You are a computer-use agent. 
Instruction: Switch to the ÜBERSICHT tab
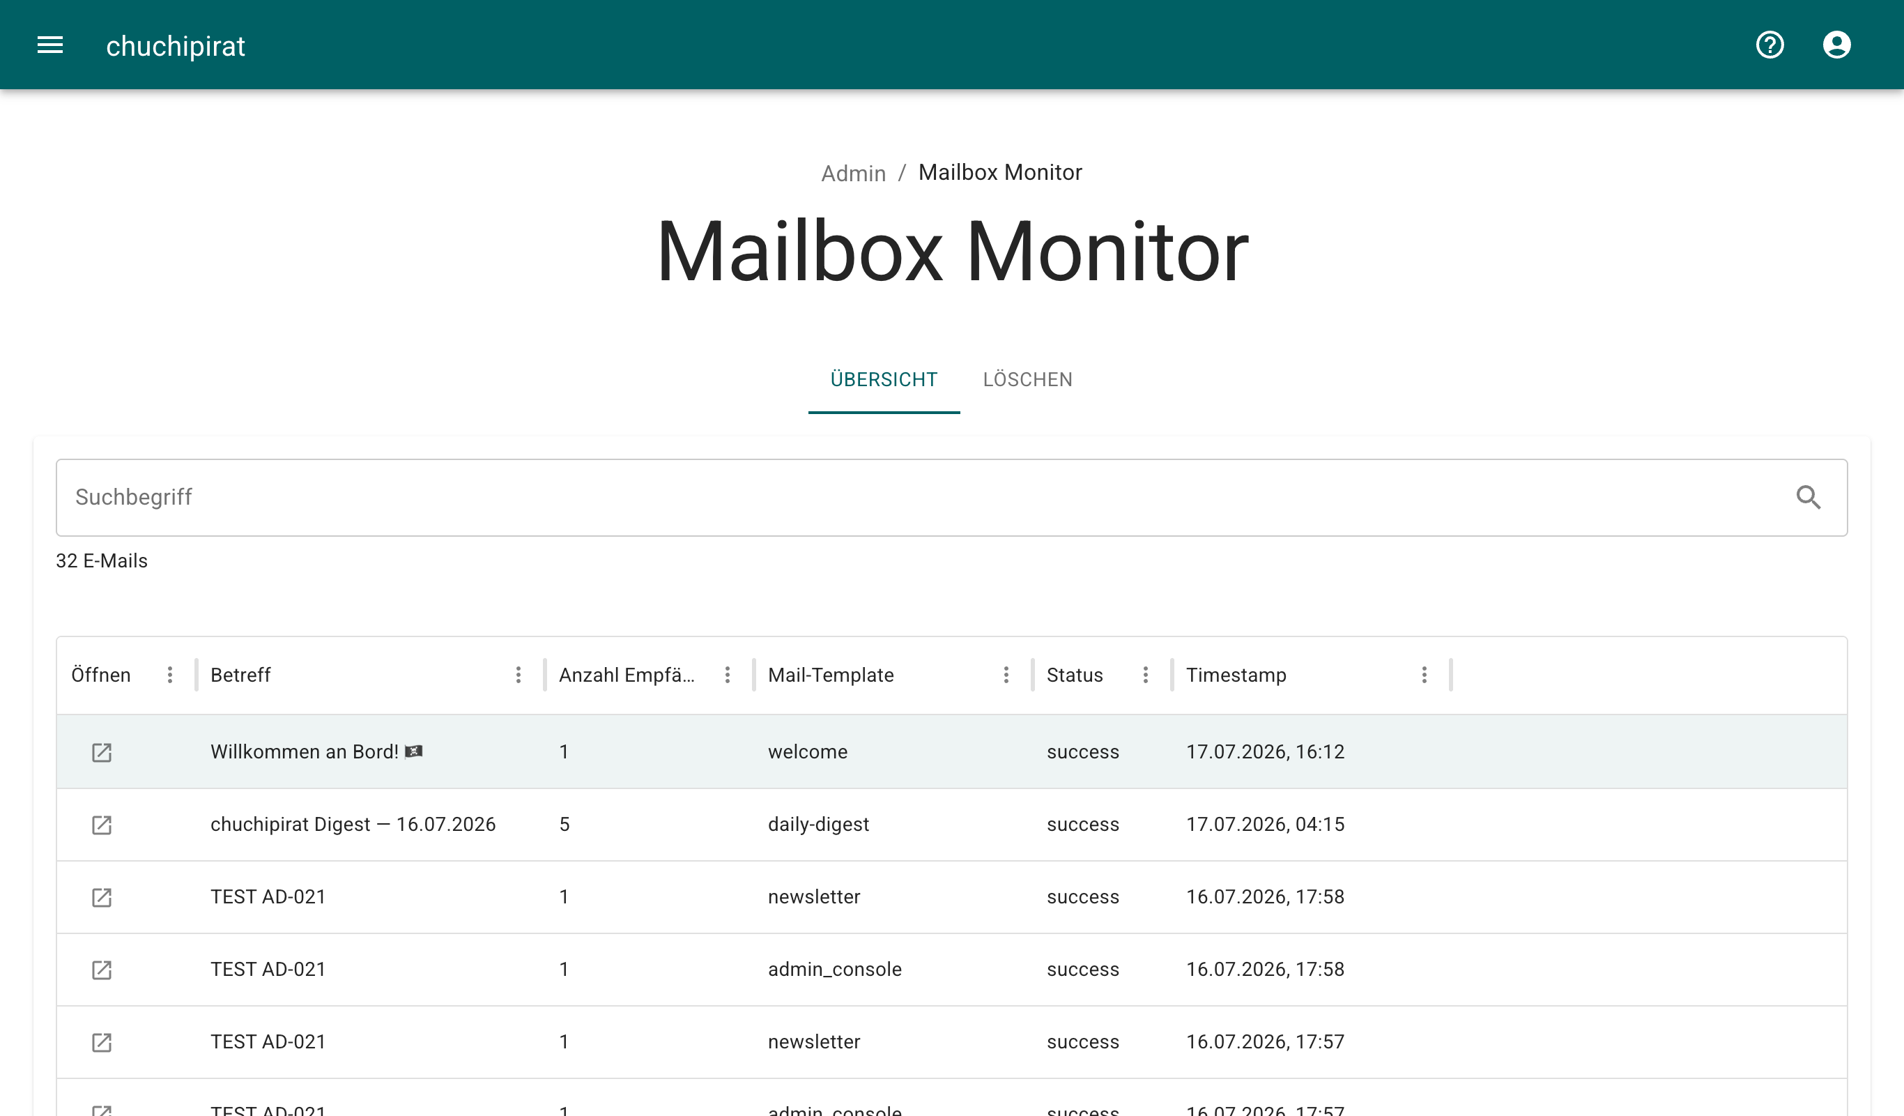884,379
